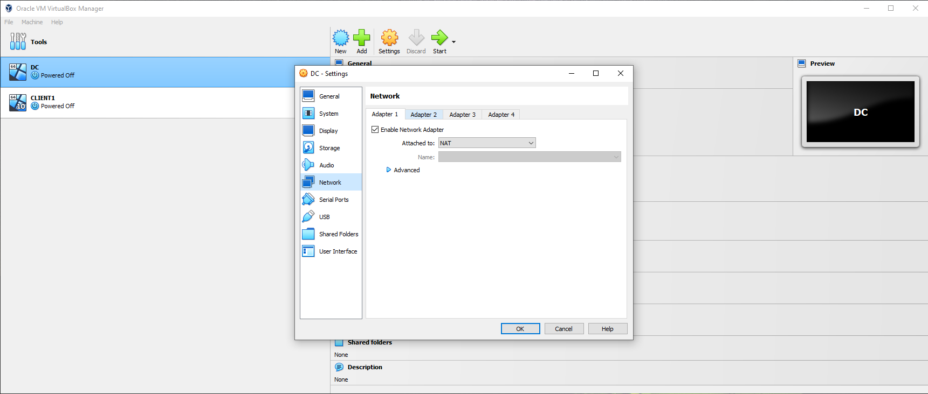Click CLIENT1 Powered Off status text

point(58,106)
